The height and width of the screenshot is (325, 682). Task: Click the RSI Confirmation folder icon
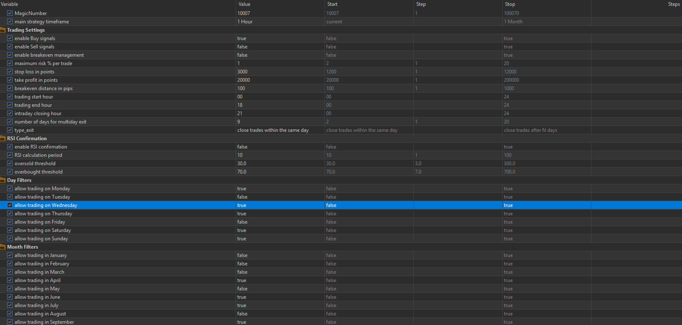[3, 139]
